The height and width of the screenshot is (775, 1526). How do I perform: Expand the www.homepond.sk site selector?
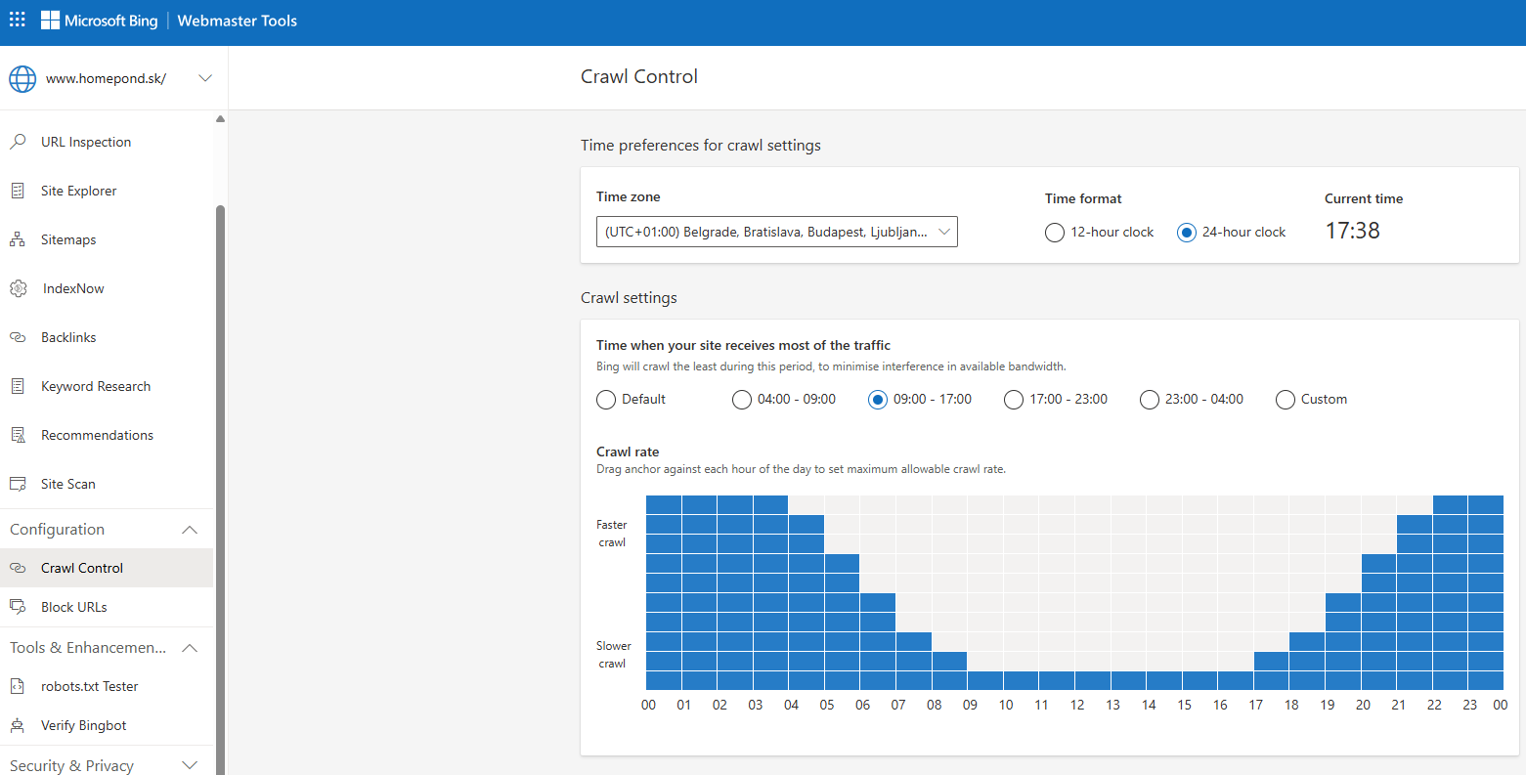point(204,78)
